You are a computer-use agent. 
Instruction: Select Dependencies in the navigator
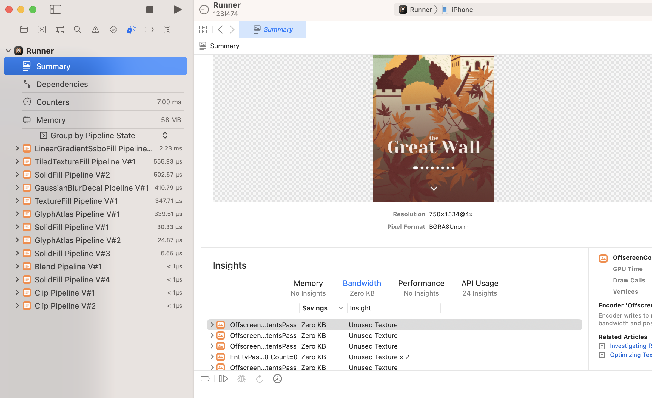[x=62, y=84]
